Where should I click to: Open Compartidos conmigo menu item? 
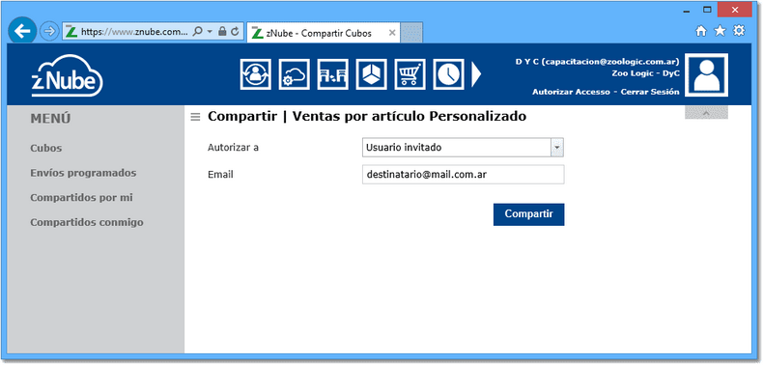pyautogui.click(x=87, y=223)
